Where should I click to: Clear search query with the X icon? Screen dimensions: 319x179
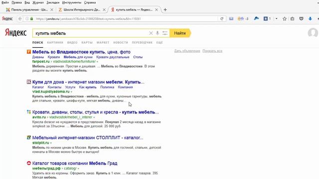[151, 33]
